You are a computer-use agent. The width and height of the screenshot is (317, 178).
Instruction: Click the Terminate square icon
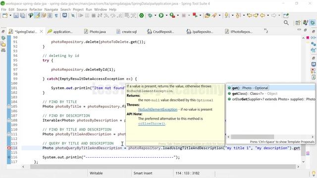tap(94, 15)
